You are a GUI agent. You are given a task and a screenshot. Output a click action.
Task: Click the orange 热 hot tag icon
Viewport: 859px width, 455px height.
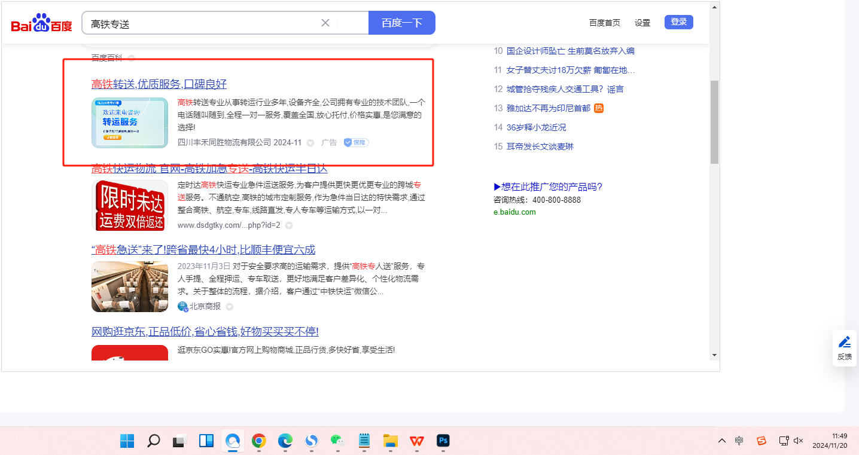pyautogui.click(x=599, y=108)
